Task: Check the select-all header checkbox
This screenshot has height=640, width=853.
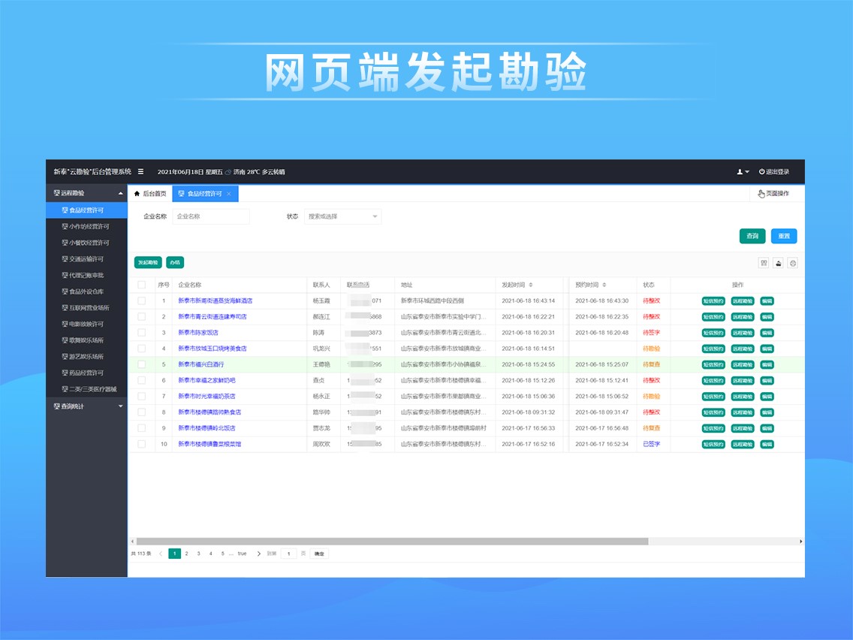Action: (141, 285)
